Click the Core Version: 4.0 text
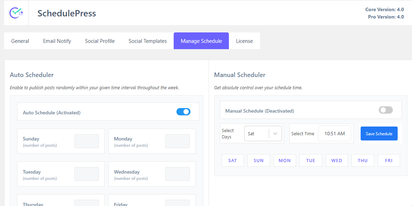Image resolution: width=412 pixels, height=206 pixels. [x=384, y=9]
